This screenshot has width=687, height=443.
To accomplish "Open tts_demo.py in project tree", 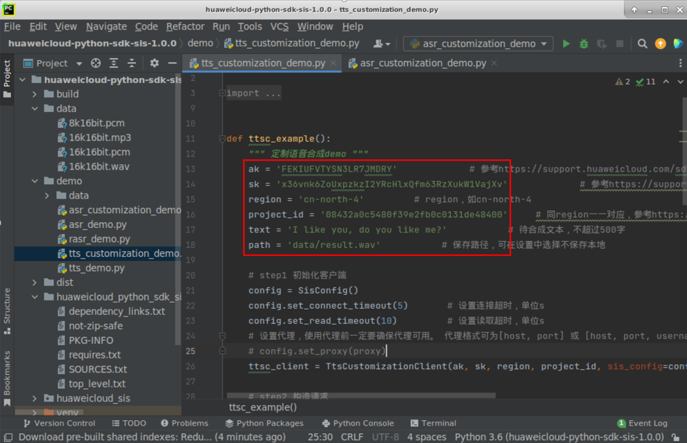I will (x=96, y=268).
